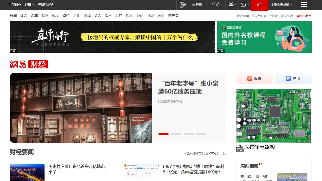Open the hamburger menu at top right

pyautogui.click(x=303, y=5)
